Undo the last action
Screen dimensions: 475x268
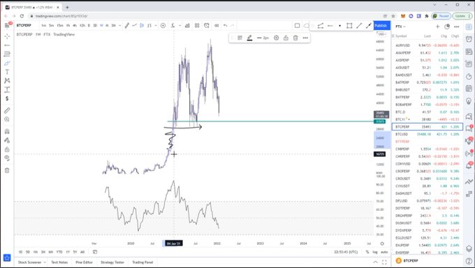pos(225,25)
